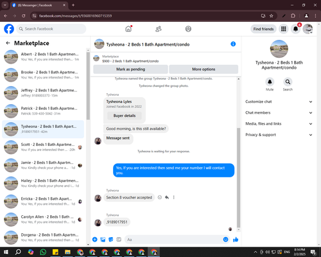Click Find friends button
The width and height of the screenshot is (321, 257).
click(x=263, y=29)
